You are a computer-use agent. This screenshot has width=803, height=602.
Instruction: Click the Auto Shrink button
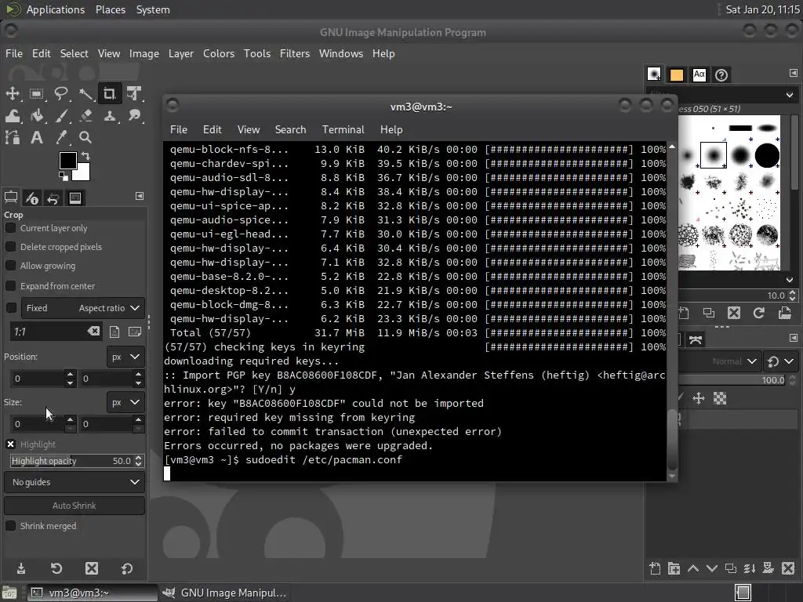74,506
